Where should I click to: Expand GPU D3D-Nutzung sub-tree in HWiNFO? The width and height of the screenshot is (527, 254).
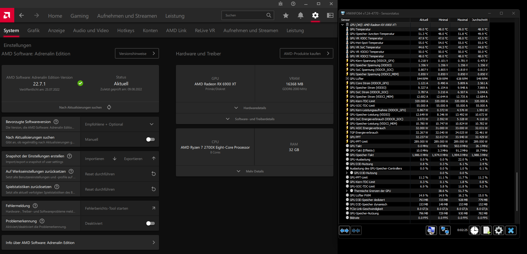point(347,173)
